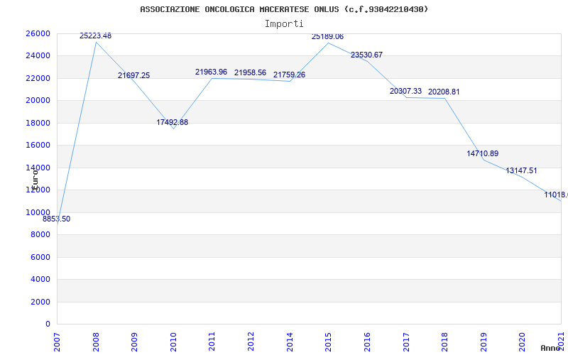Select the 20307.33 data label
This screenshot has height=355, width=568.
point(405,91)
